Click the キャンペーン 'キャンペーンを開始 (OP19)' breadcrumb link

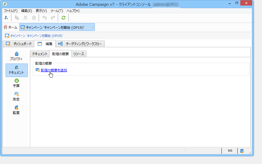pos(37,36)
